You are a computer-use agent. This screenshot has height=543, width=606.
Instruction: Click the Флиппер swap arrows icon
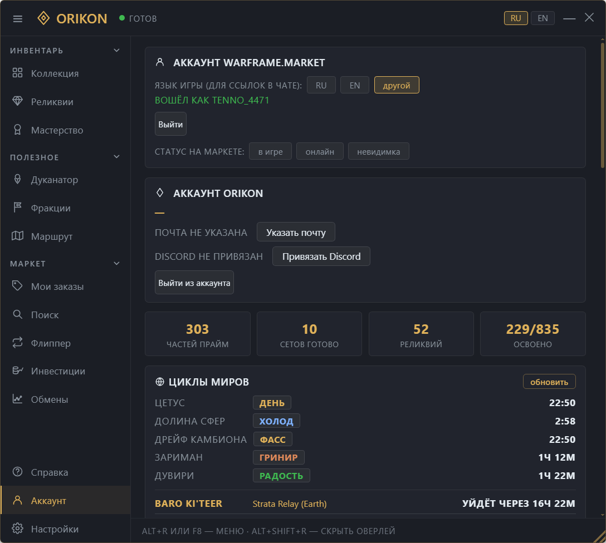click(x=17, y=342)
